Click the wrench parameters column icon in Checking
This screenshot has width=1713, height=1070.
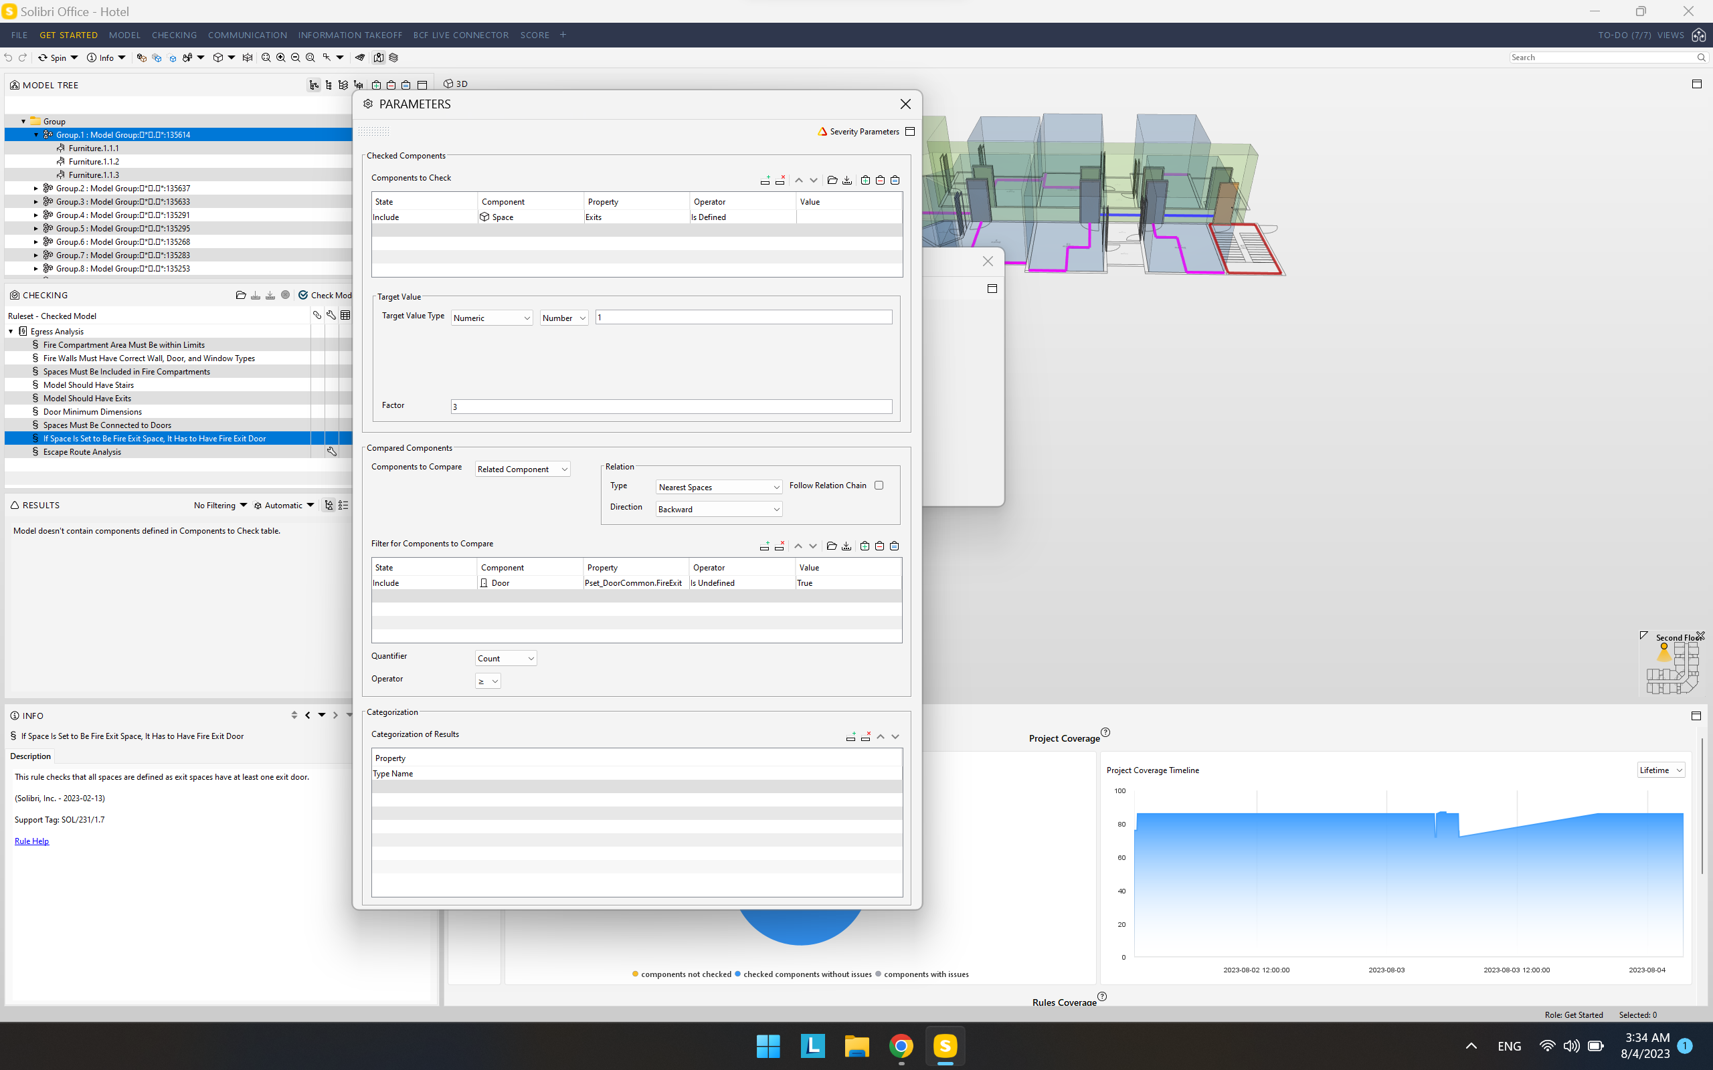(331, 316)
